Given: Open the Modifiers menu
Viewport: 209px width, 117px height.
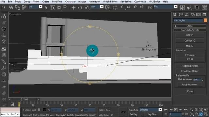Looking at the screenshot, I should point(57,2).
